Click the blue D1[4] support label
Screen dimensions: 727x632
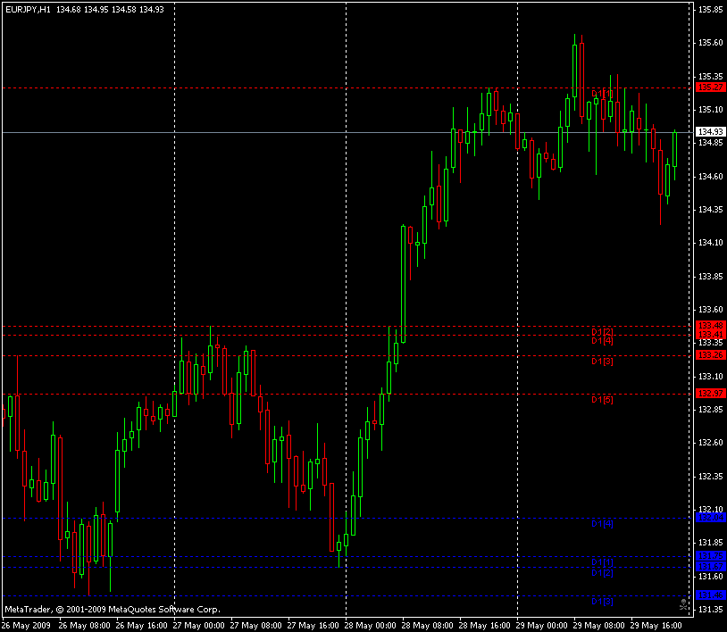602,524
